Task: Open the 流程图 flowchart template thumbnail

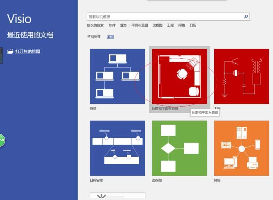Action: click(180, 148)
